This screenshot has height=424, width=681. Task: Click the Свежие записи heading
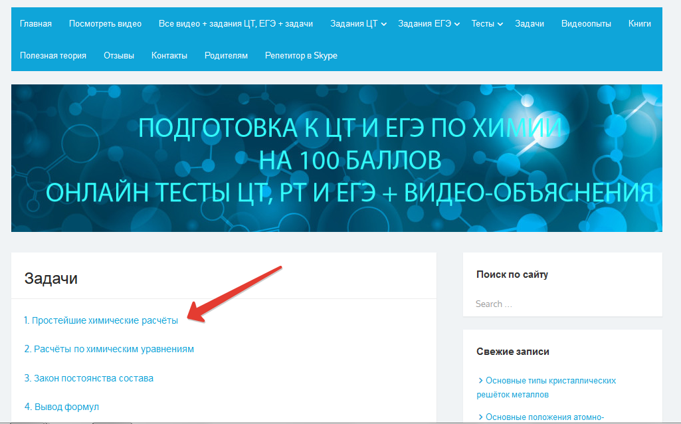point(512,352)
